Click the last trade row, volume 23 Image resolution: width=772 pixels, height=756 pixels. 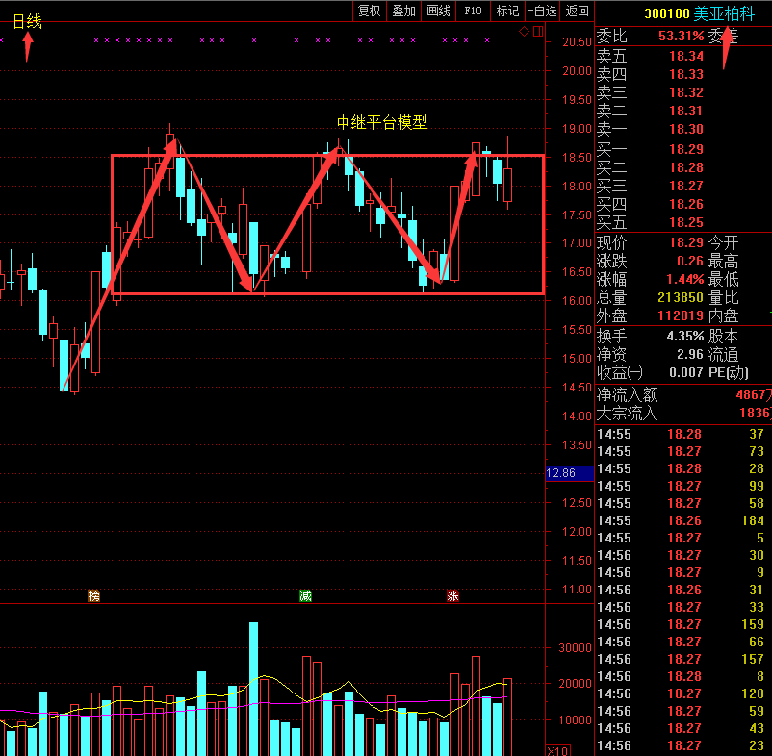click(683, 745)
